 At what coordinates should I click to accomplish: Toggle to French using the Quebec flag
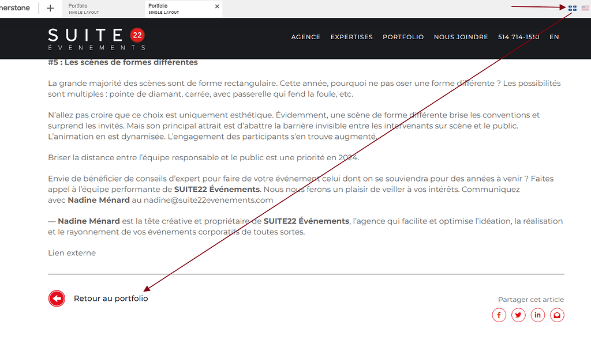572,8
